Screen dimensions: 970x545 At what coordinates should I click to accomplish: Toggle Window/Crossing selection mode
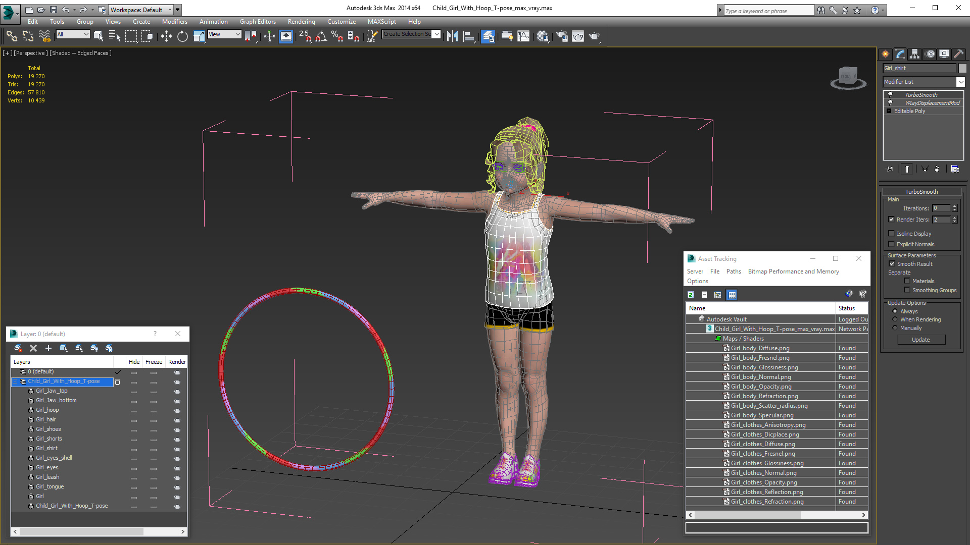147,36
